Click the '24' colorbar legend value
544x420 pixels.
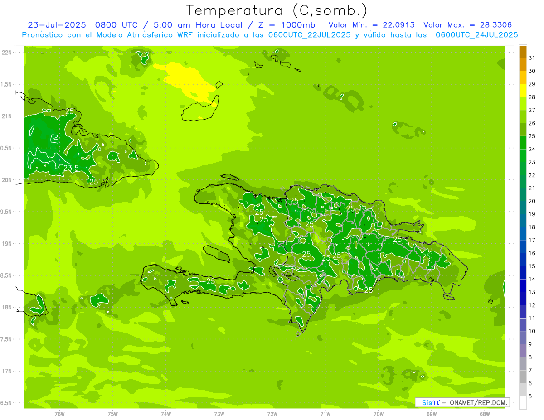point(532,149)
